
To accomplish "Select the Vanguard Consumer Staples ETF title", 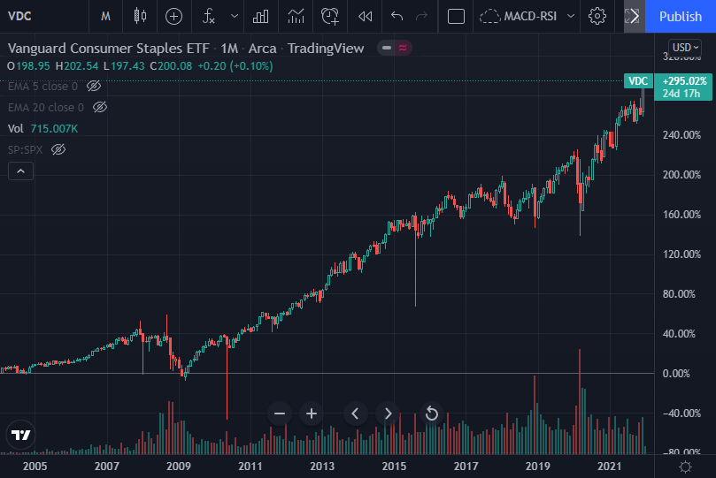I will tap(109, 48).
